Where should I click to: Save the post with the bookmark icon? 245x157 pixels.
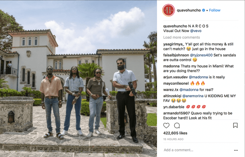pos(235,125)
